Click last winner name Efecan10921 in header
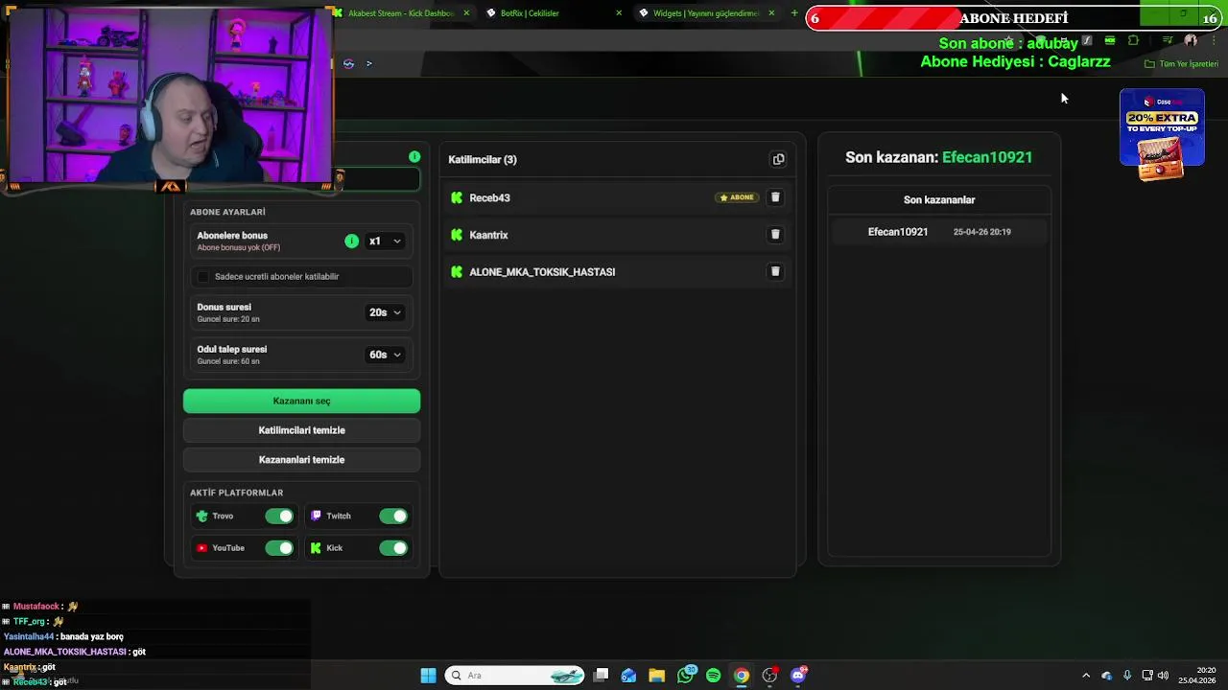Screen dimensions: 1228x690 (987, 157)
